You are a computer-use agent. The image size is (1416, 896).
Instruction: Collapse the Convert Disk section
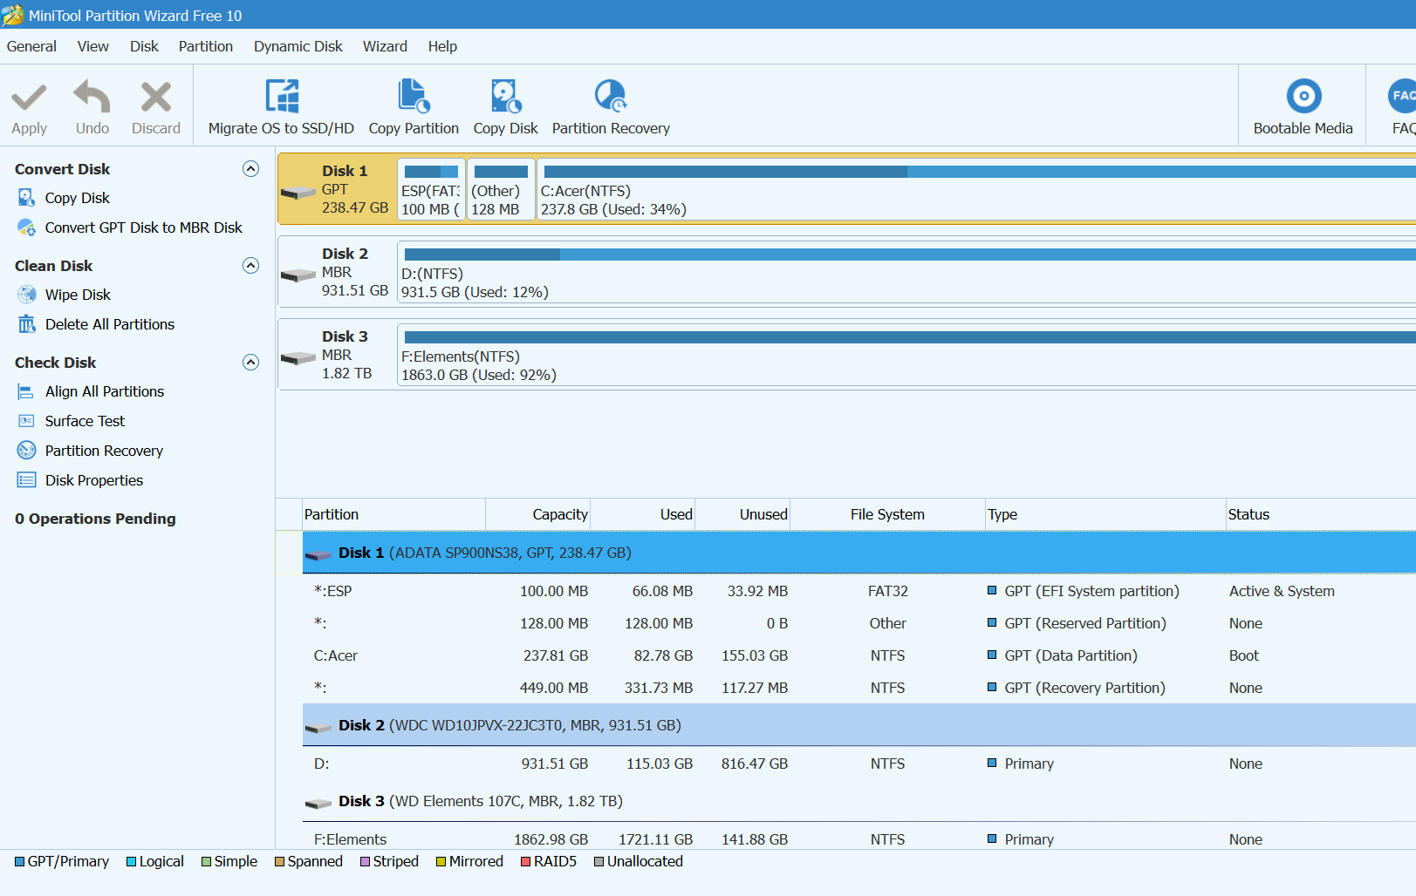250,169
